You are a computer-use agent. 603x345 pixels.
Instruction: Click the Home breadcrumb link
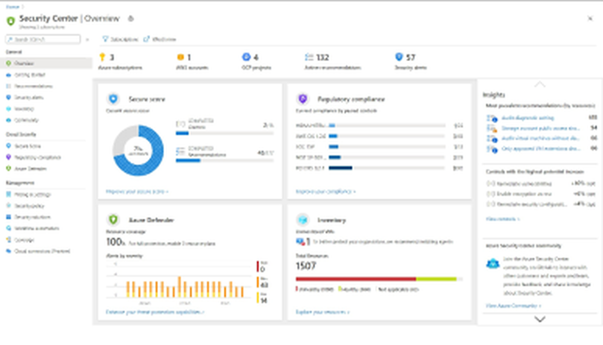pyautogui.click(x=12, y=7)
